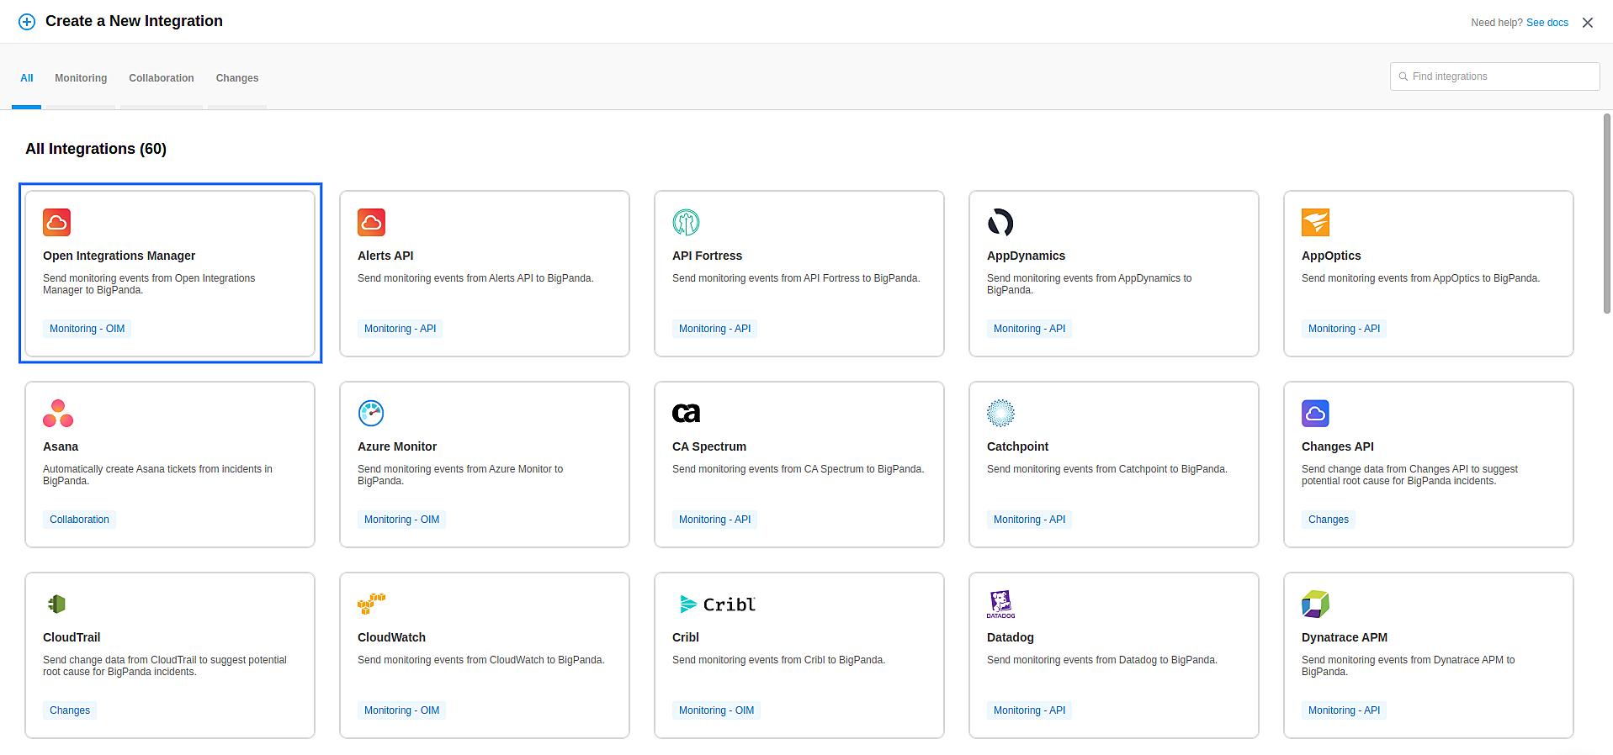This screenshot has height=755, width=1613.
Task: Switch to the Changes tab
Action: [x=237, y=78]
